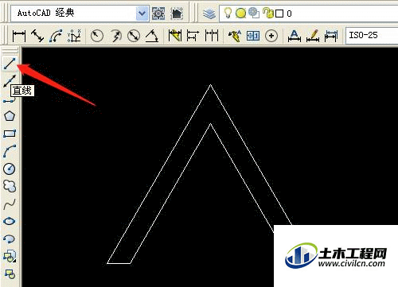Image resolution: width=398 pixels, height=287 pixels.
Task: Toggle layer 0 freeze sun icon
Action: (240, 14)
